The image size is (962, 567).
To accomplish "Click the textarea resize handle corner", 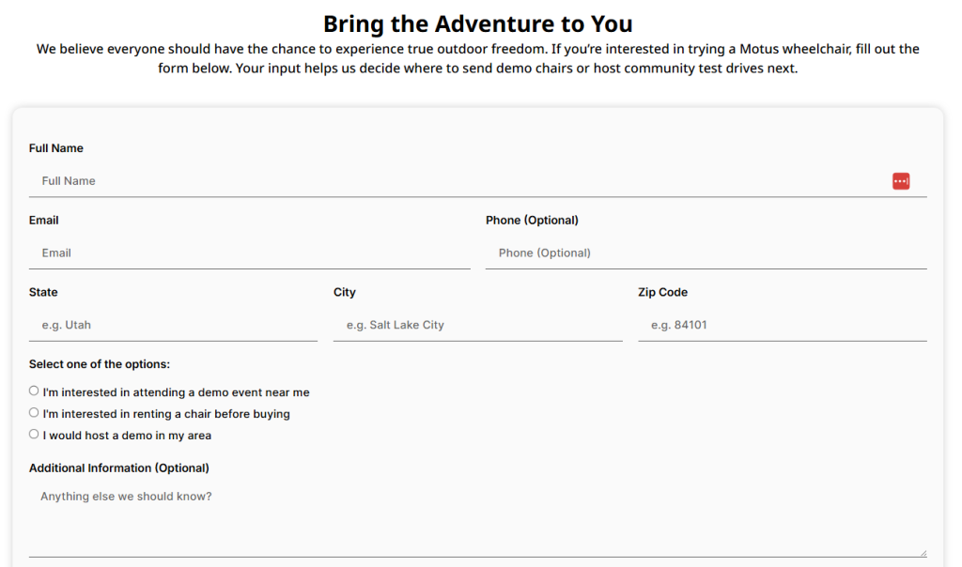I will (923, 553).
